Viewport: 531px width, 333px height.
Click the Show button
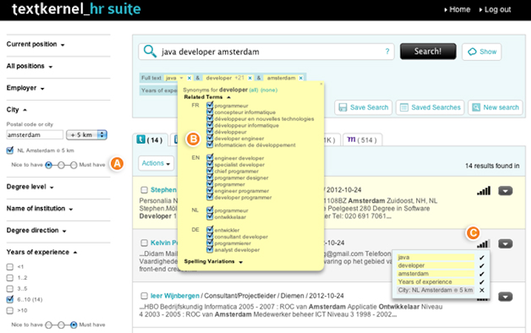[481, 52]
